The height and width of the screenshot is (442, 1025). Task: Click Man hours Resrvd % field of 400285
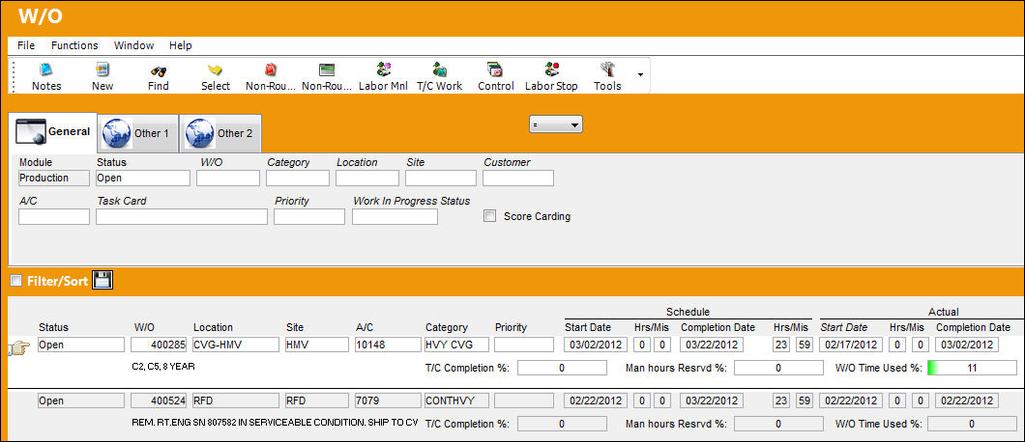pyautogui.click(x=778, y=368)
